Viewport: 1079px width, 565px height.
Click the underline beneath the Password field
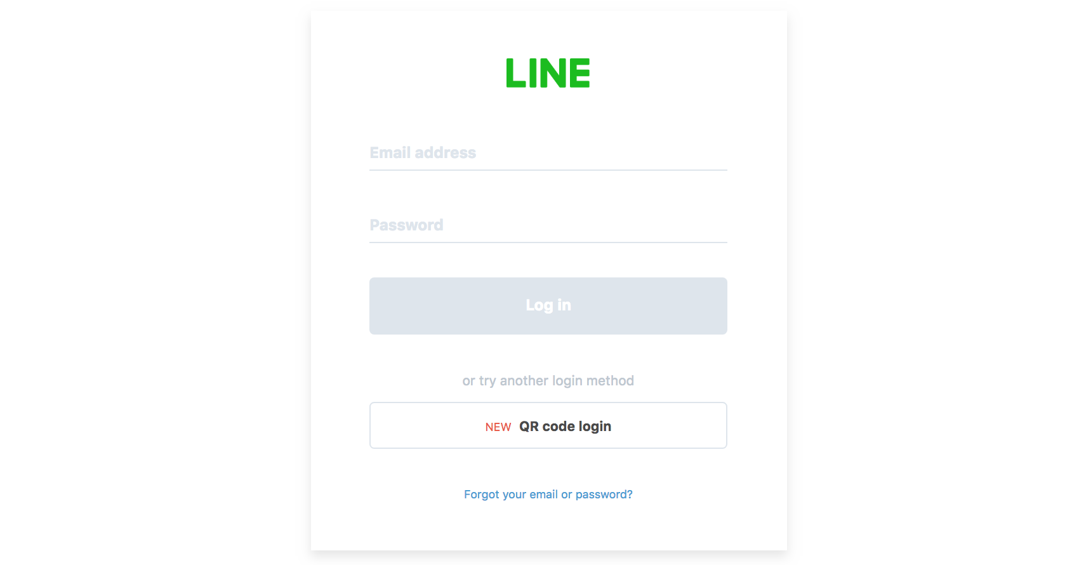click(548, 243)
